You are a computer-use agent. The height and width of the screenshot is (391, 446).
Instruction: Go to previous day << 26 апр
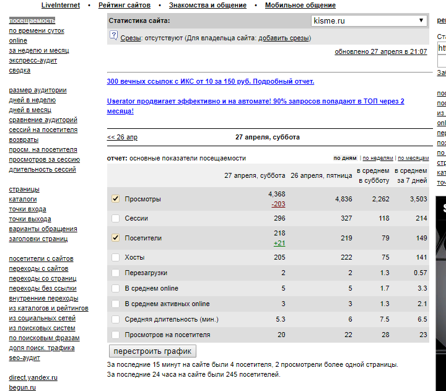pos(122,137)
